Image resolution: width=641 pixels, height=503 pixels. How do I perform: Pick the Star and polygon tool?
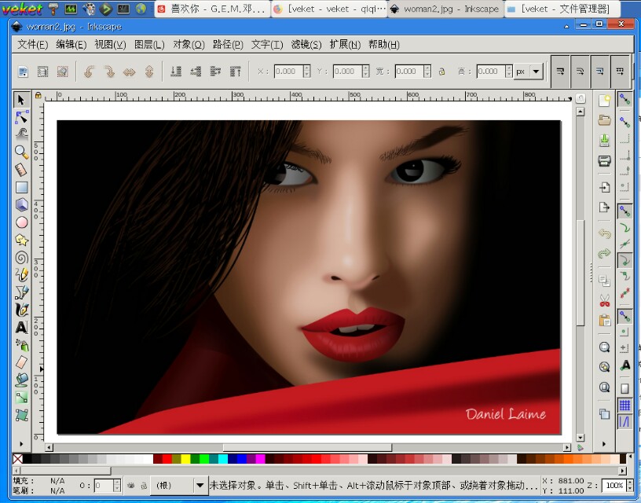coord(21,240)
